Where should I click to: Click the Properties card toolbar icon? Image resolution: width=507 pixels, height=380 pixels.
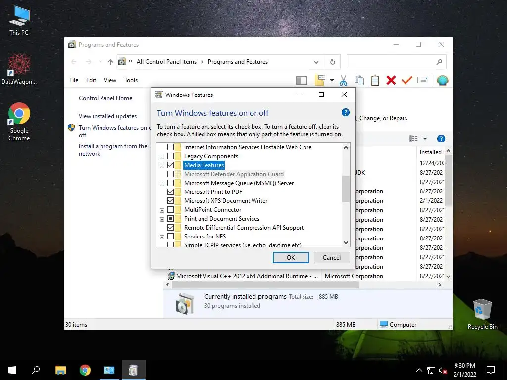click(423, 80)
